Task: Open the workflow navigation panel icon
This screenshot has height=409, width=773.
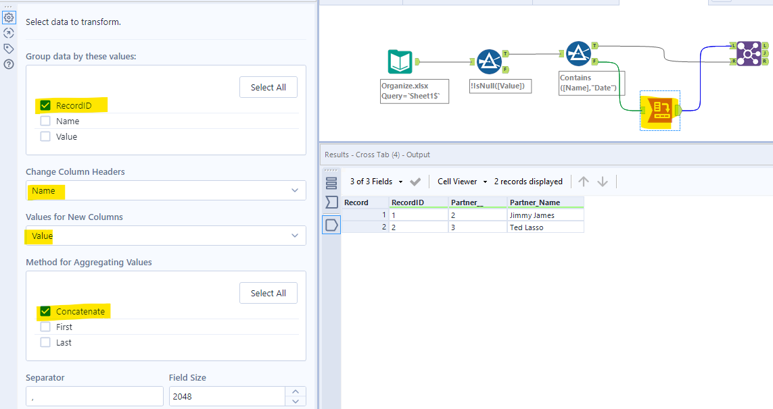Action: [x=9, y=32]
